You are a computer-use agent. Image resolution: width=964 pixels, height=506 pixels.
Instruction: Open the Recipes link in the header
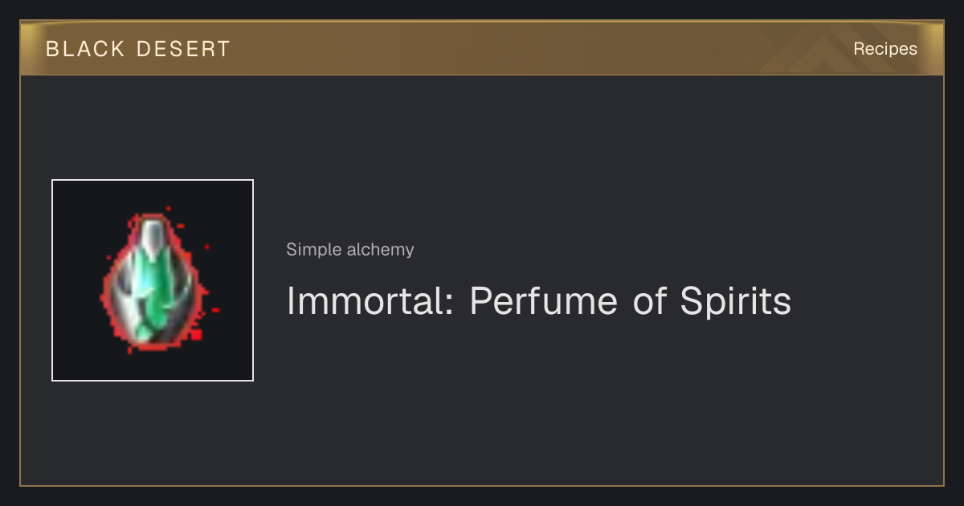[x=884, y=49]
